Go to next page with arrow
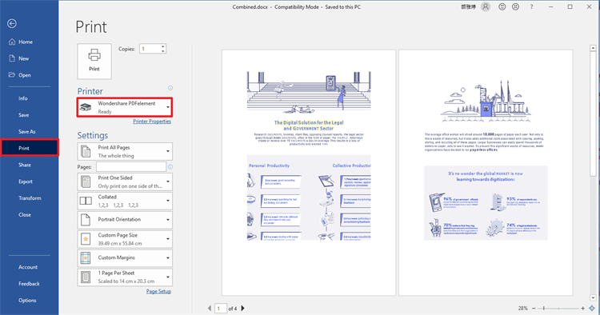 pos(242,308)
